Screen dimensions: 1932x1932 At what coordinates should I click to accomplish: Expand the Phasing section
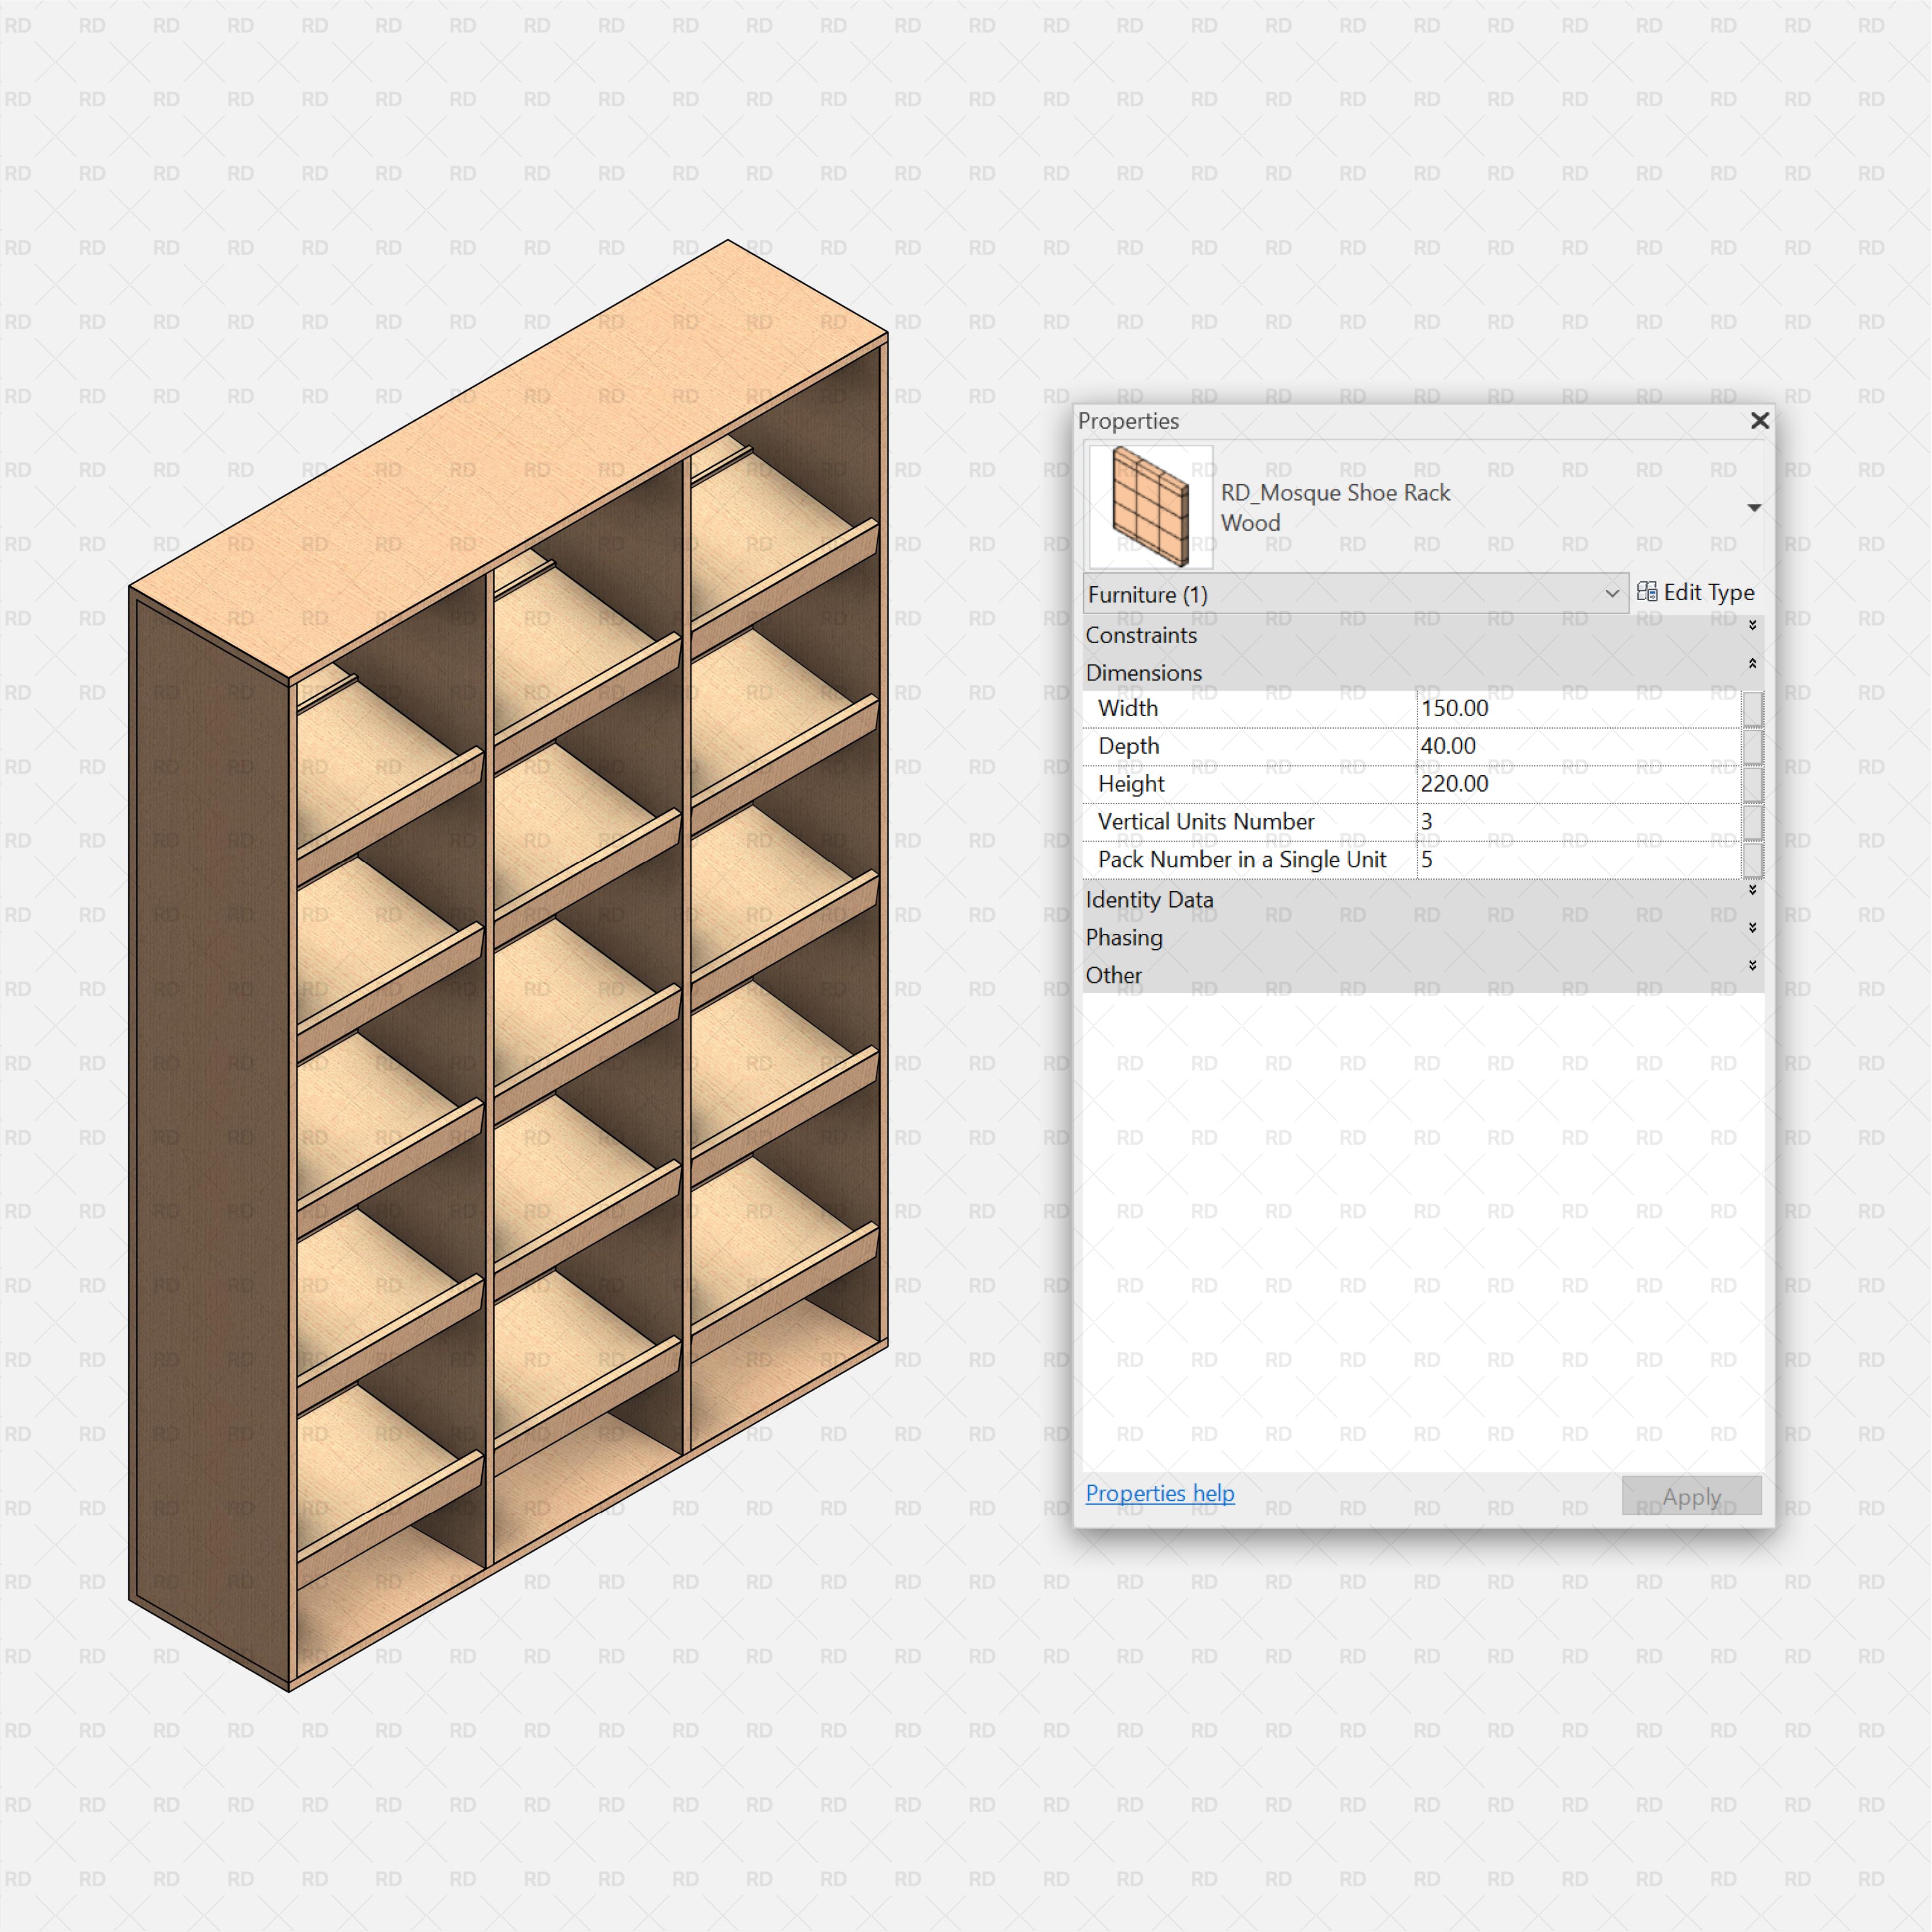[1753, 927]
